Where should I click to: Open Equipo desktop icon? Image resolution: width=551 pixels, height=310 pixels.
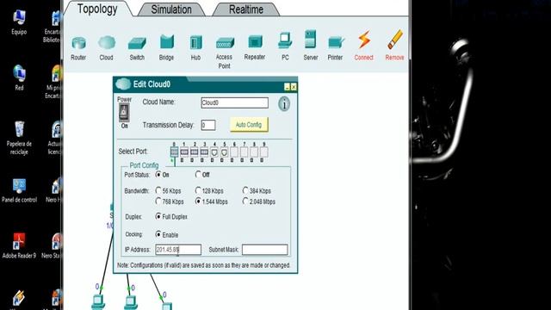19,22
